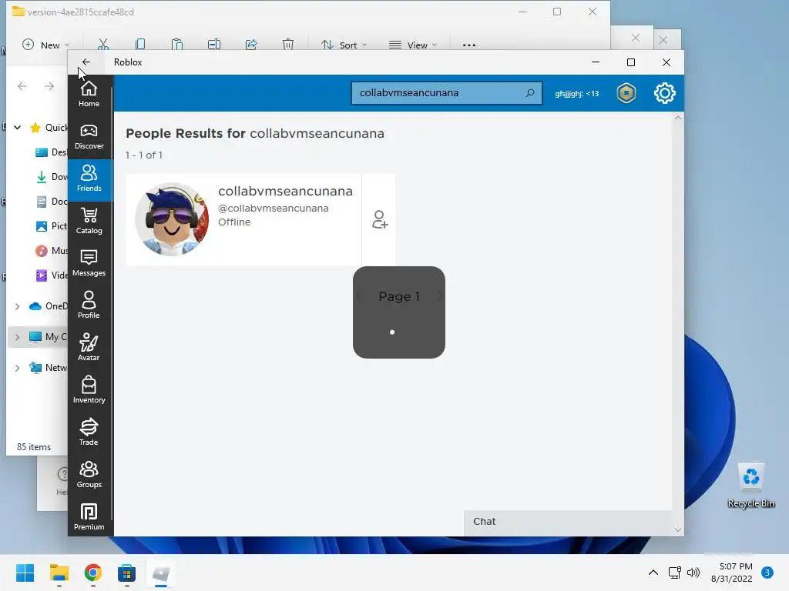Select Pictures in the navigation pane

pos(52,225)
